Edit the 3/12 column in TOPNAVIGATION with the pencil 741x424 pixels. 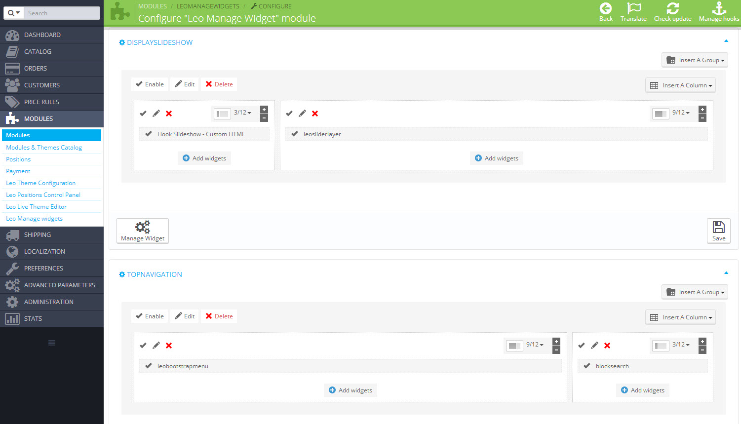[x=594, y=346]
